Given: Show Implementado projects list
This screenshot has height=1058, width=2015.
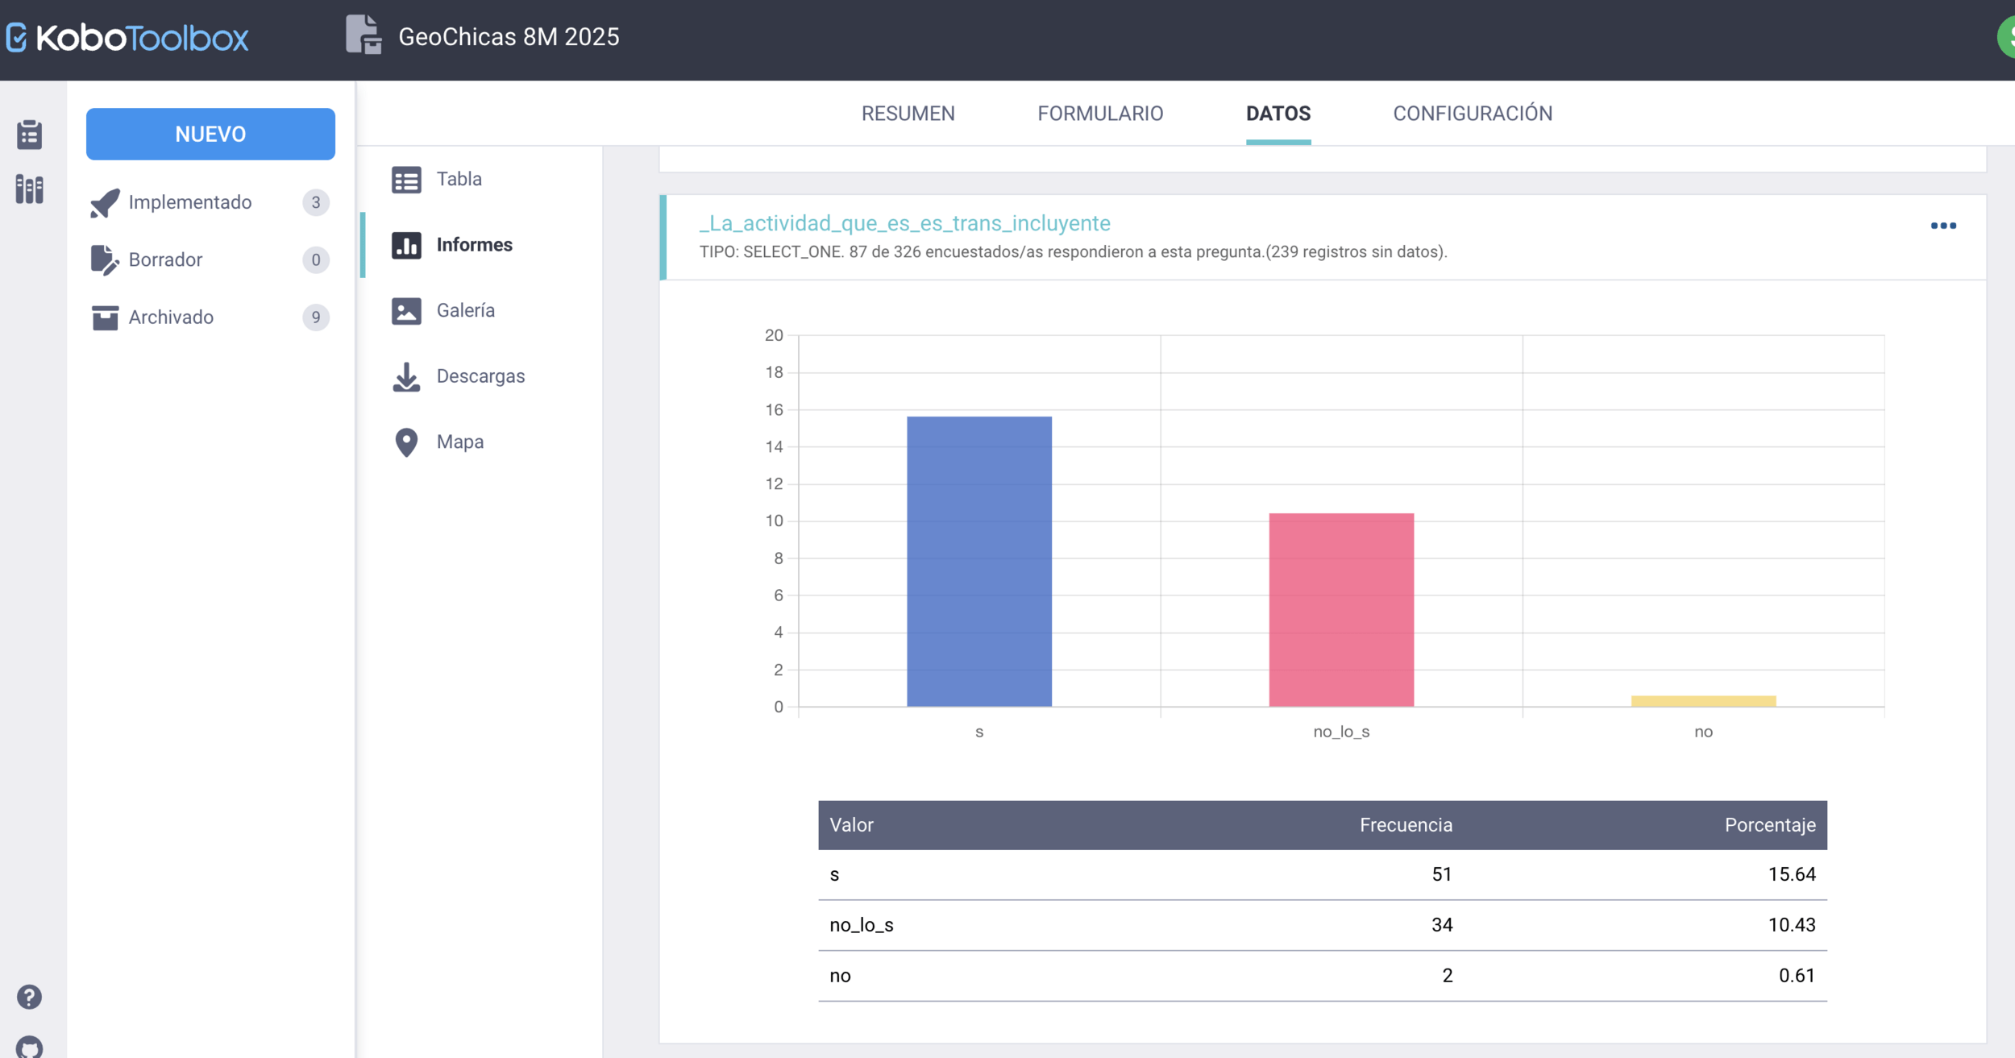Looking at the screenshot, I should (190, 202).
